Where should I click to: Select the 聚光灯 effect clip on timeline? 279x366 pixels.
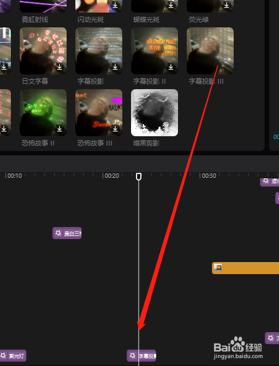click(x=13, y=356)
